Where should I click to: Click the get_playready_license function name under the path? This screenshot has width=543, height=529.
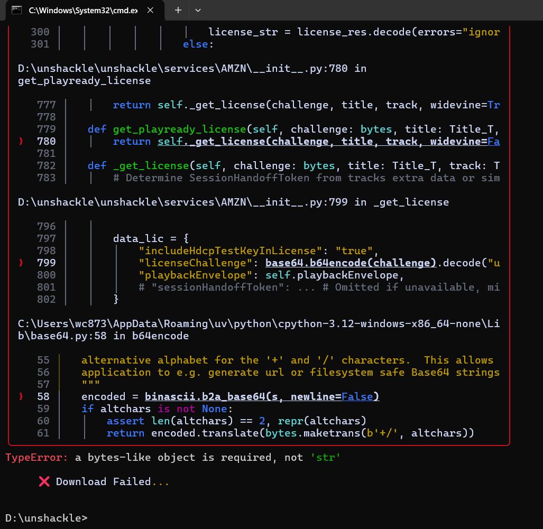point(84,81)
